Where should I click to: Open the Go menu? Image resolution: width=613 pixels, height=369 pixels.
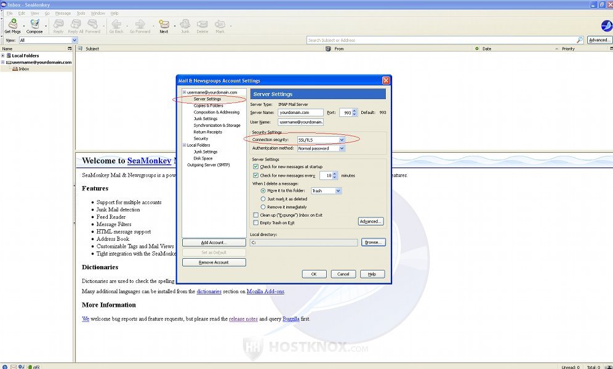point(47,14)
